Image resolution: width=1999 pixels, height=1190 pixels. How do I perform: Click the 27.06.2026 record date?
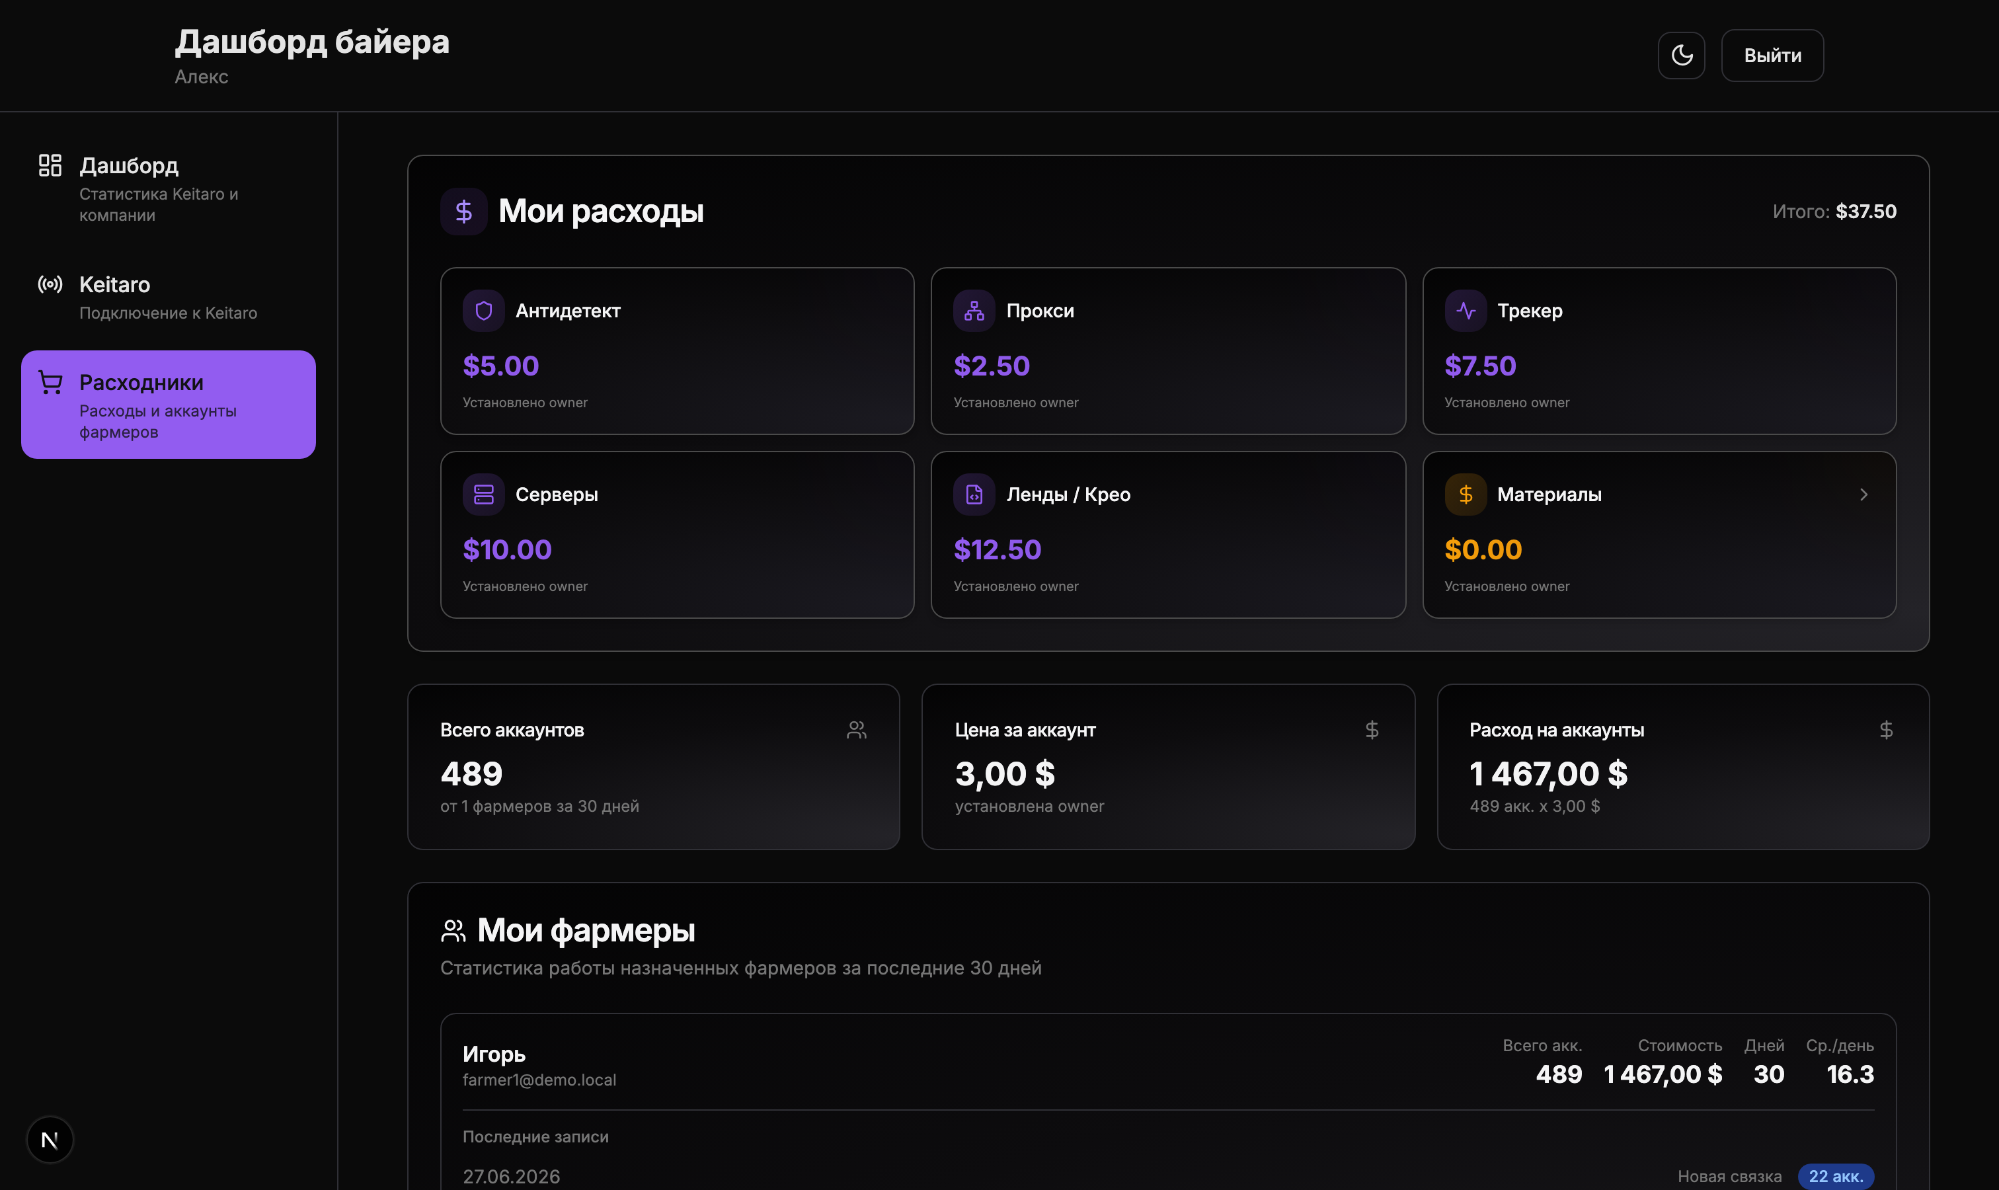pos(511,1176)
